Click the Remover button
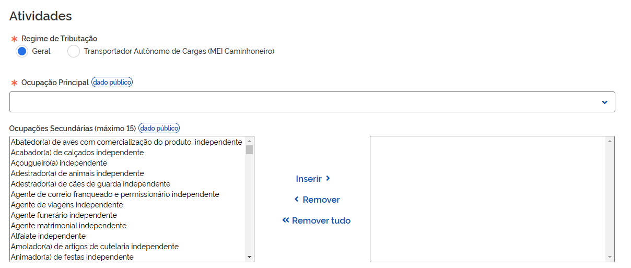Screen dimensions: 631x268 tap(317, 200)
